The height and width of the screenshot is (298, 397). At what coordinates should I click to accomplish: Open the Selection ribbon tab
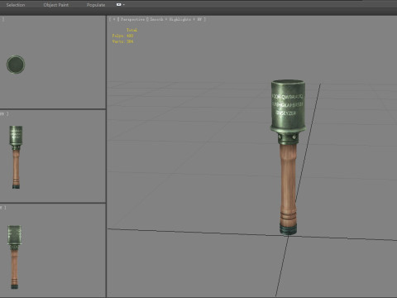click(x=16, y=5)
